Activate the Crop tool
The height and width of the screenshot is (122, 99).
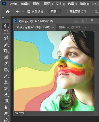pos(6,51)
